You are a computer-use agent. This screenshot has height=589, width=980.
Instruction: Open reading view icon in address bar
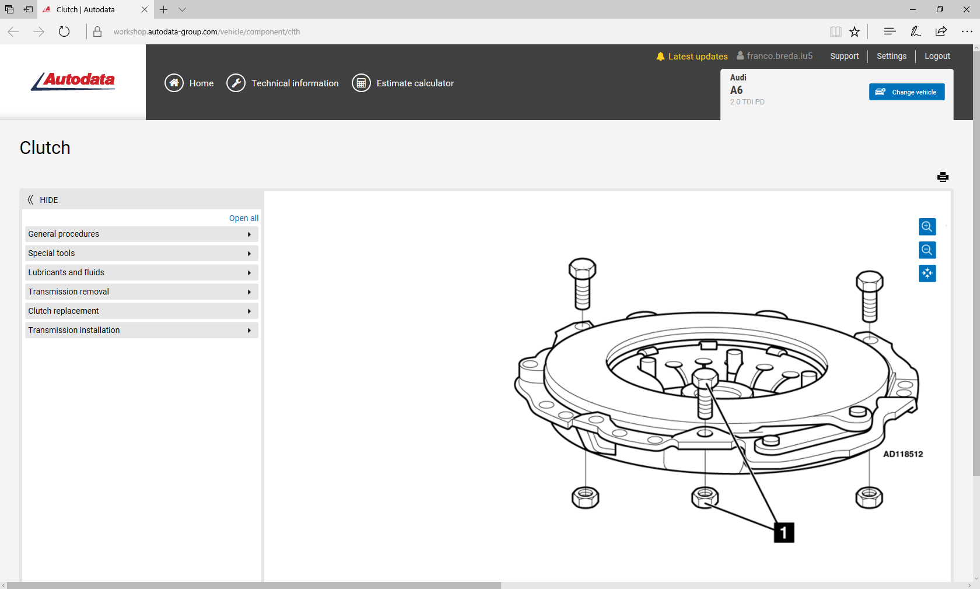point(835,31)
